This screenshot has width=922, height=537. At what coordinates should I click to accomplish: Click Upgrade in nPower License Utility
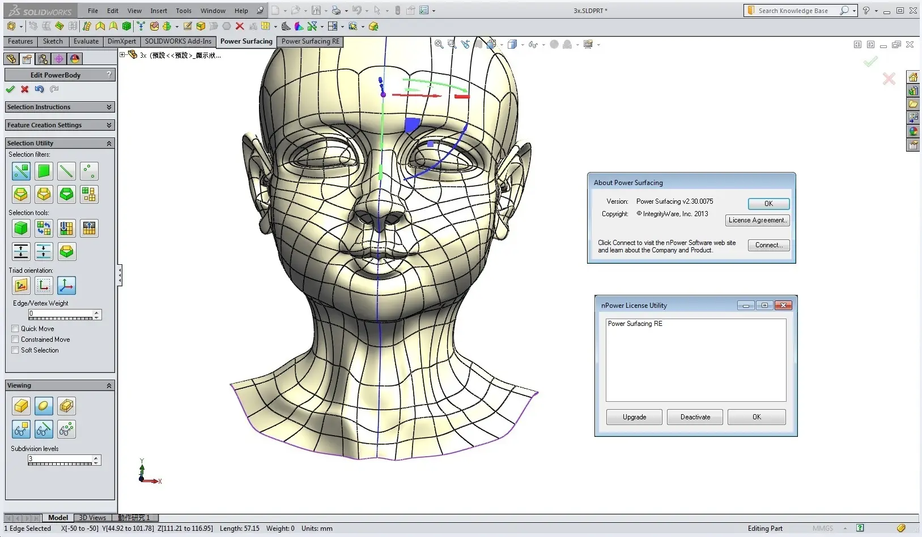634,417
